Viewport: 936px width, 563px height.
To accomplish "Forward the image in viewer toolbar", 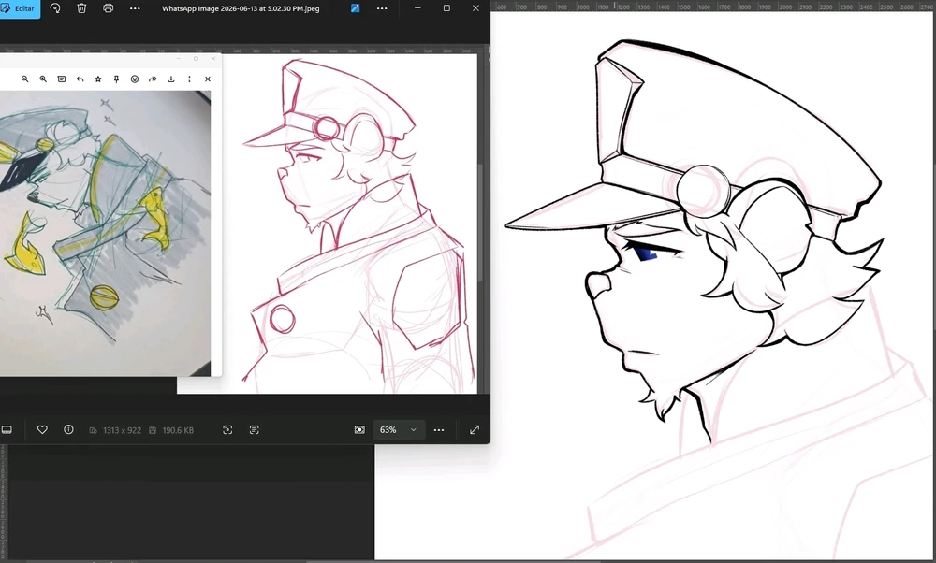I will coord(153,79).
